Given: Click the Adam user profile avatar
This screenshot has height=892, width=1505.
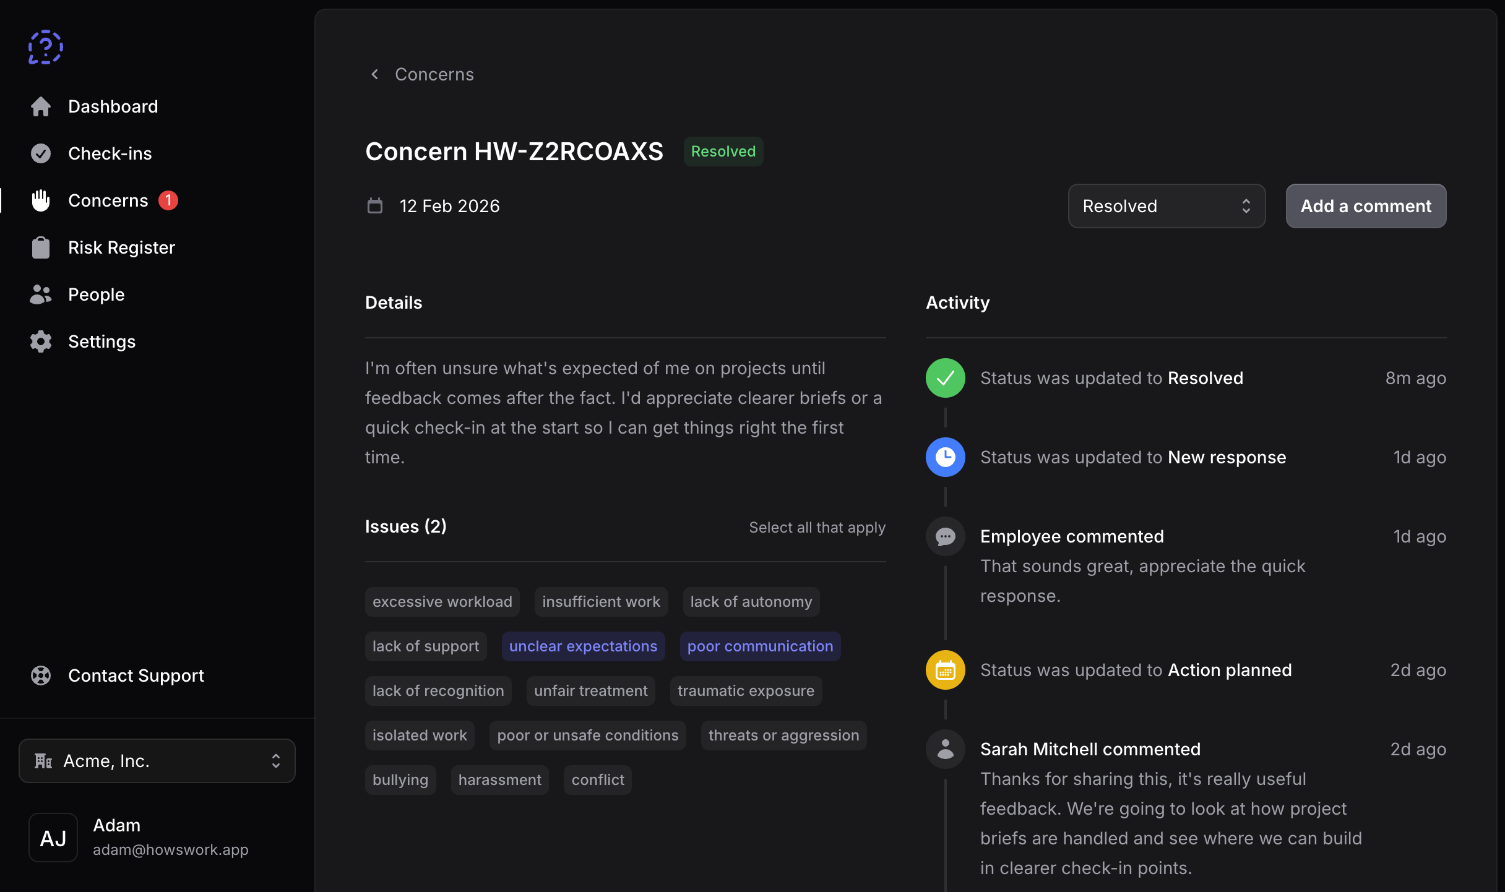Looking at the screenshot, I should [53, 837].
